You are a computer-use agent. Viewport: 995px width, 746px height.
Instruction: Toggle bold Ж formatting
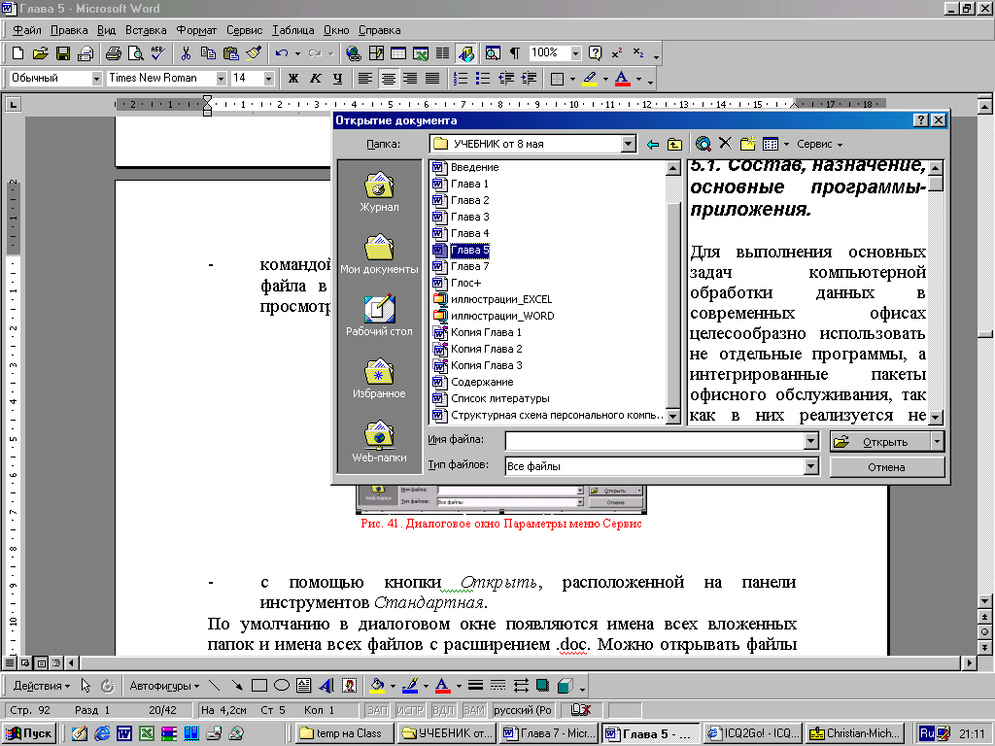coord(293,79)
